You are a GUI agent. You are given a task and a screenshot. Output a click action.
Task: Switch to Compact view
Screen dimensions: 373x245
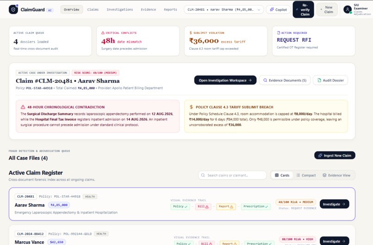click(306, 175)
